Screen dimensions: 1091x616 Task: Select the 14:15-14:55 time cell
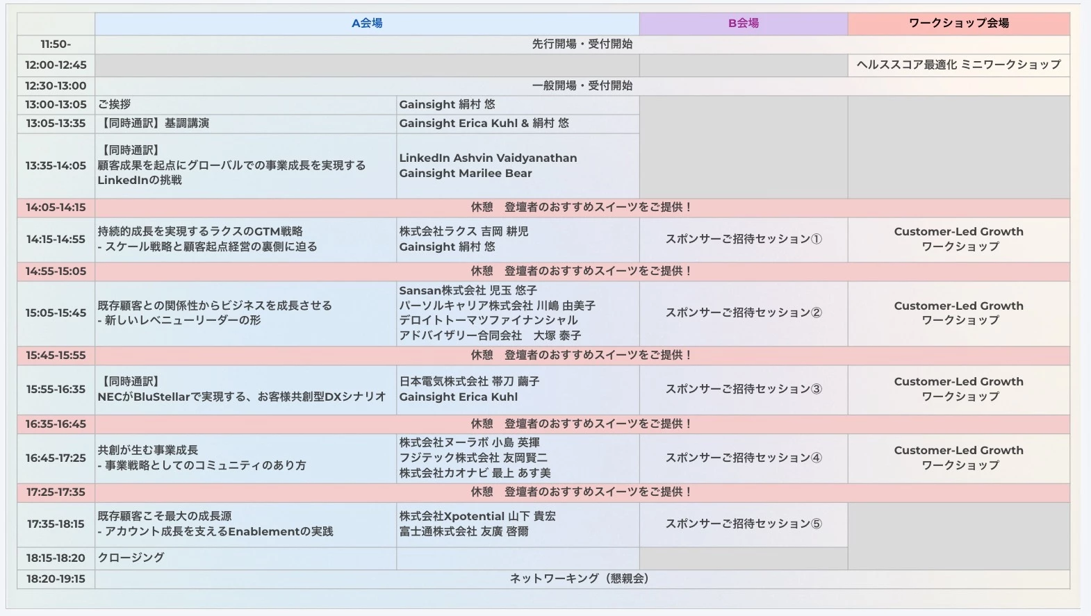click(56, 240)
